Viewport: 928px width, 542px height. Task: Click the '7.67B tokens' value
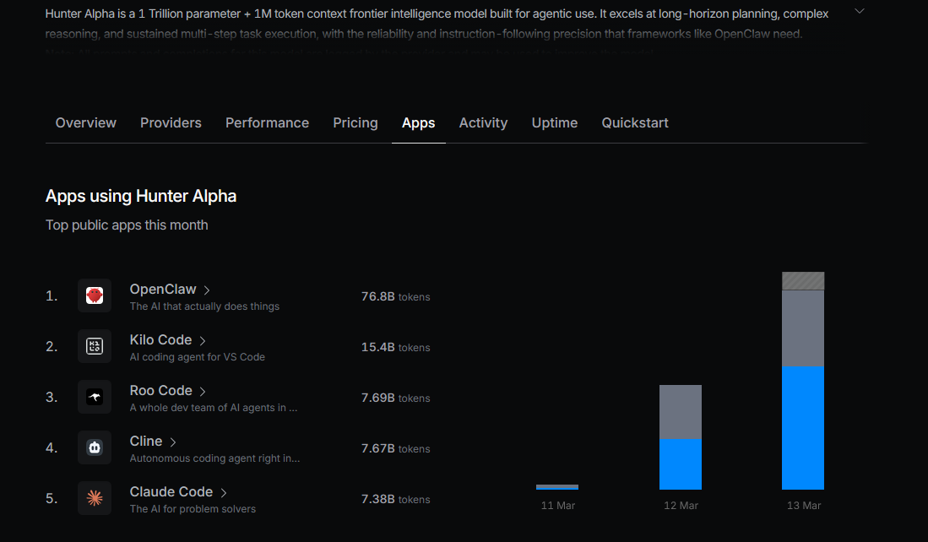(x=395, y=448)
